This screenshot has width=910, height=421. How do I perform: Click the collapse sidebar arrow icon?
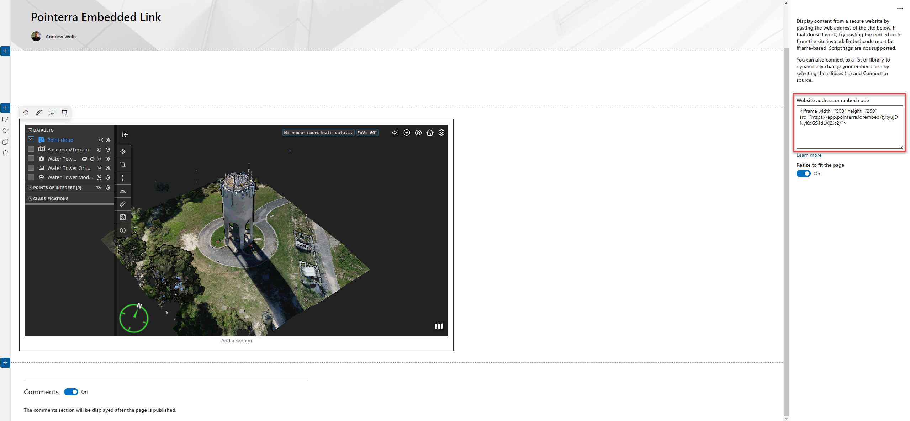tap(125, 135)
